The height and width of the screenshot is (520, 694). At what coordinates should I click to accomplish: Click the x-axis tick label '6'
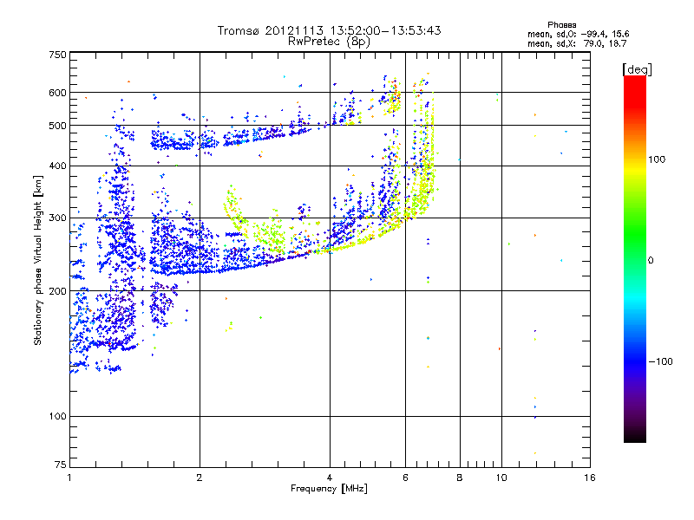[x=405, y=478]
